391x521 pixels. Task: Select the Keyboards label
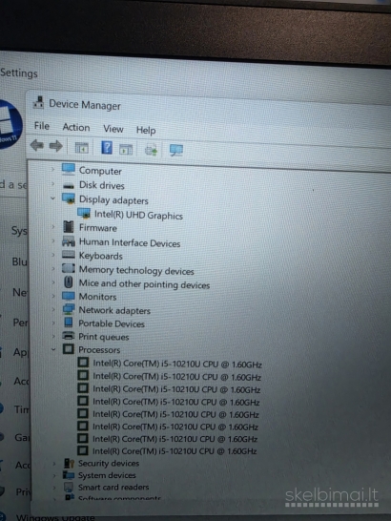[101, 256]
